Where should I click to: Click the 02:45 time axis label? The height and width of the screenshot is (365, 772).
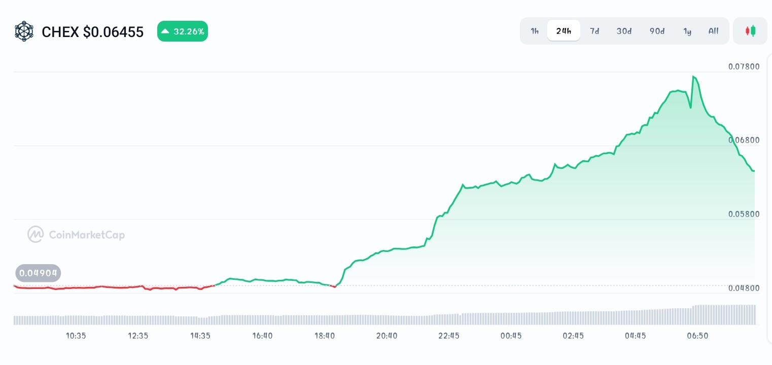pos(573,336)
